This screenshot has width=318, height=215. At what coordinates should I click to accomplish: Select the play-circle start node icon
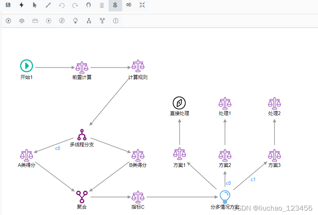tap(8, 21)
